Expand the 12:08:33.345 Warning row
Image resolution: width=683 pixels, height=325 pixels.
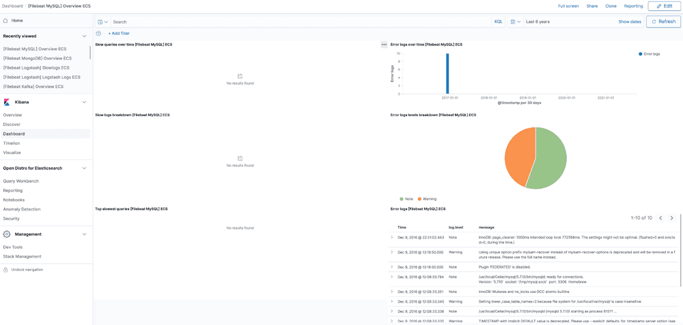[391, 301]
